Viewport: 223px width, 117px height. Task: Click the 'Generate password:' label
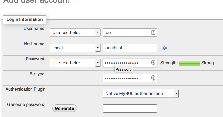pyautogui.click(x=26, y=104)
